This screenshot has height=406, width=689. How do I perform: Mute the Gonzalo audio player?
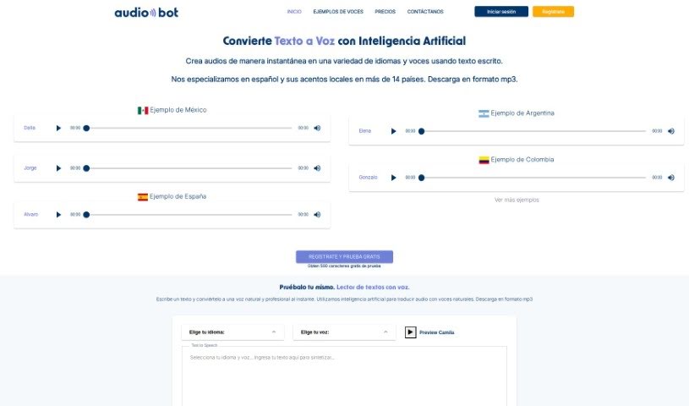pos(671,178)
